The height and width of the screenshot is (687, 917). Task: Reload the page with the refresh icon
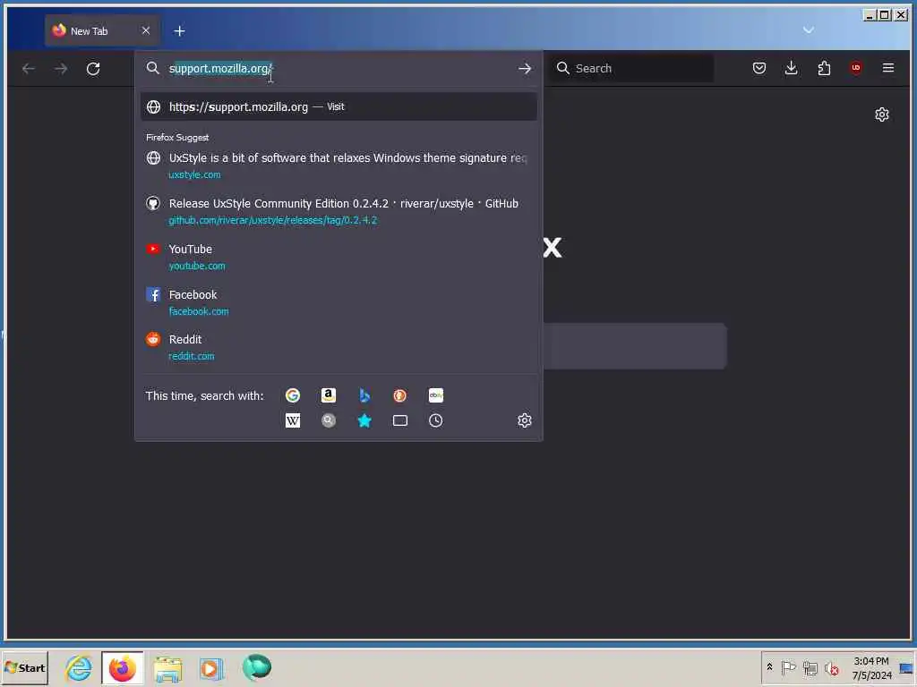point(93,69)
